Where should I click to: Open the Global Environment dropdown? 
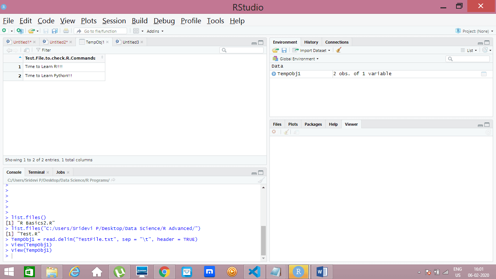[x=296, y=59]
